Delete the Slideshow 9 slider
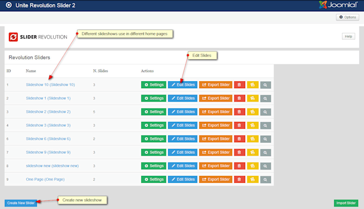The height and width of the screenshot is (209, 364). pos(239,152)
